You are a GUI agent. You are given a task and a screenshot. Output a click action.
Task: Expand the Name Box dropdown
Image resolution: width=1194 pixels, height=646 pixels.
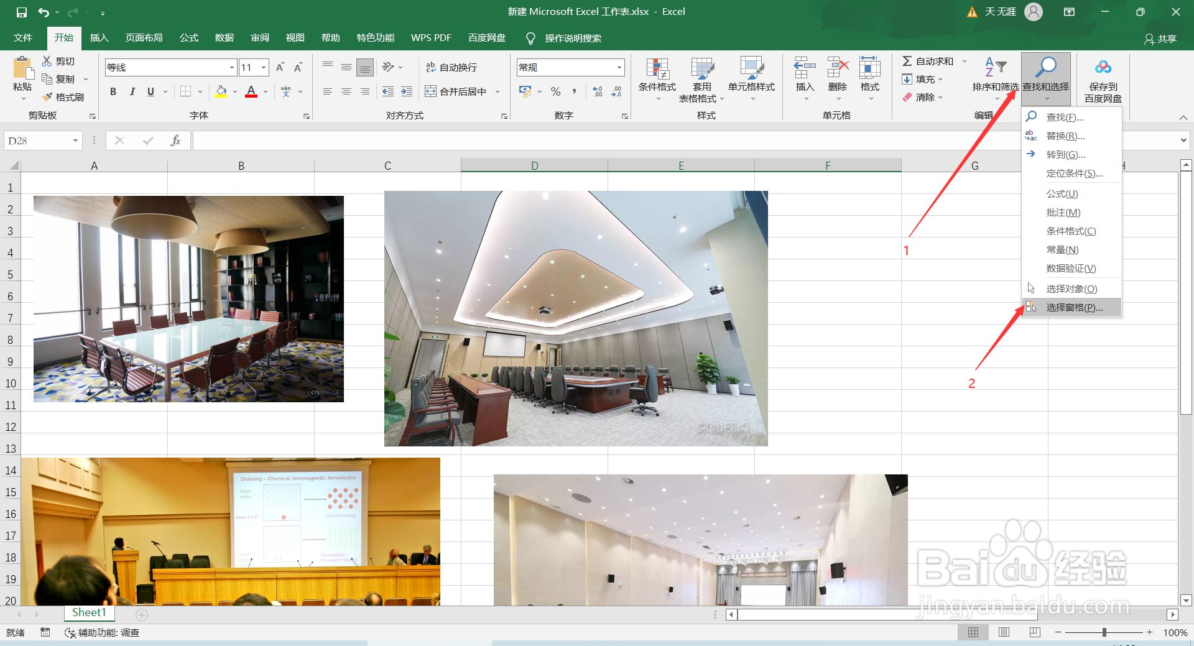pyautogui.click(x=75, y=141)
